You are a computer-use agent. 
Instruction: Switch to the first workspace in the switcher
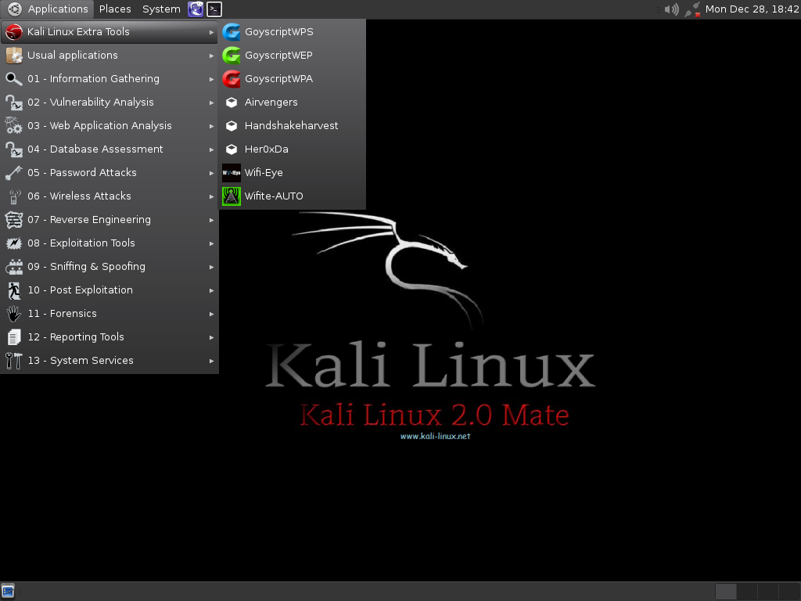(x=726, y=592)
